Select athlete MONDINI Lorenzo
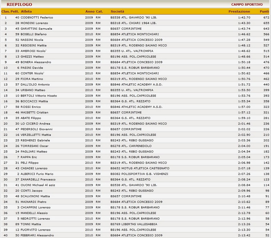This screenshot has height=238, width=271. point(34,23)
